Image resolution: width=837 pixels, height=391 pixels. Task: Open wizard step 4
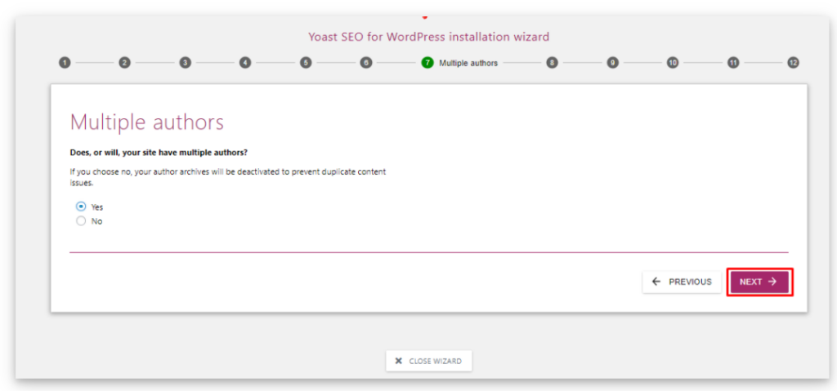[x=245, y=63]
